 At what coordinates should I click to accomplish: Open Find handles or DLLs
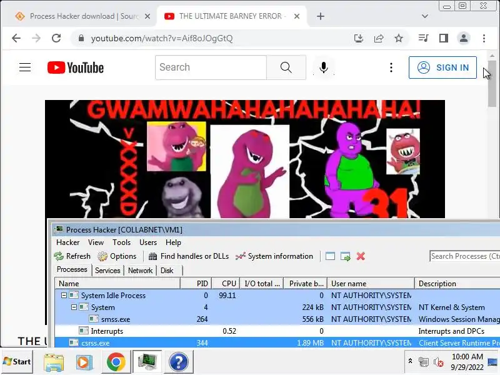[189, 256]
